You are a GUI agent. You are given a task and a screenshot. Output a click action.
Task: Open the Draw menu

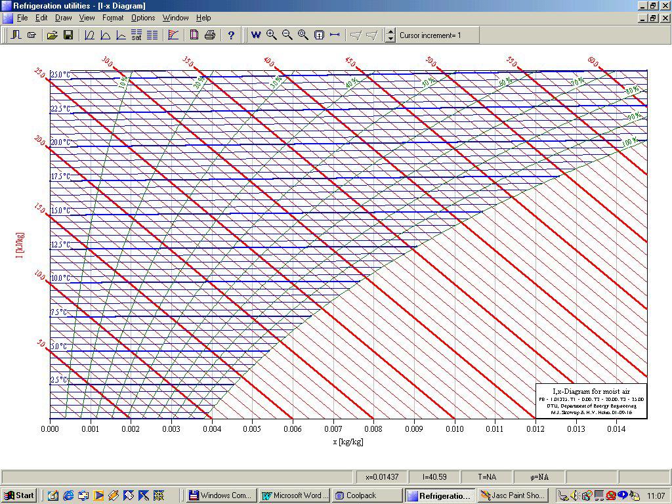point(64,18)
